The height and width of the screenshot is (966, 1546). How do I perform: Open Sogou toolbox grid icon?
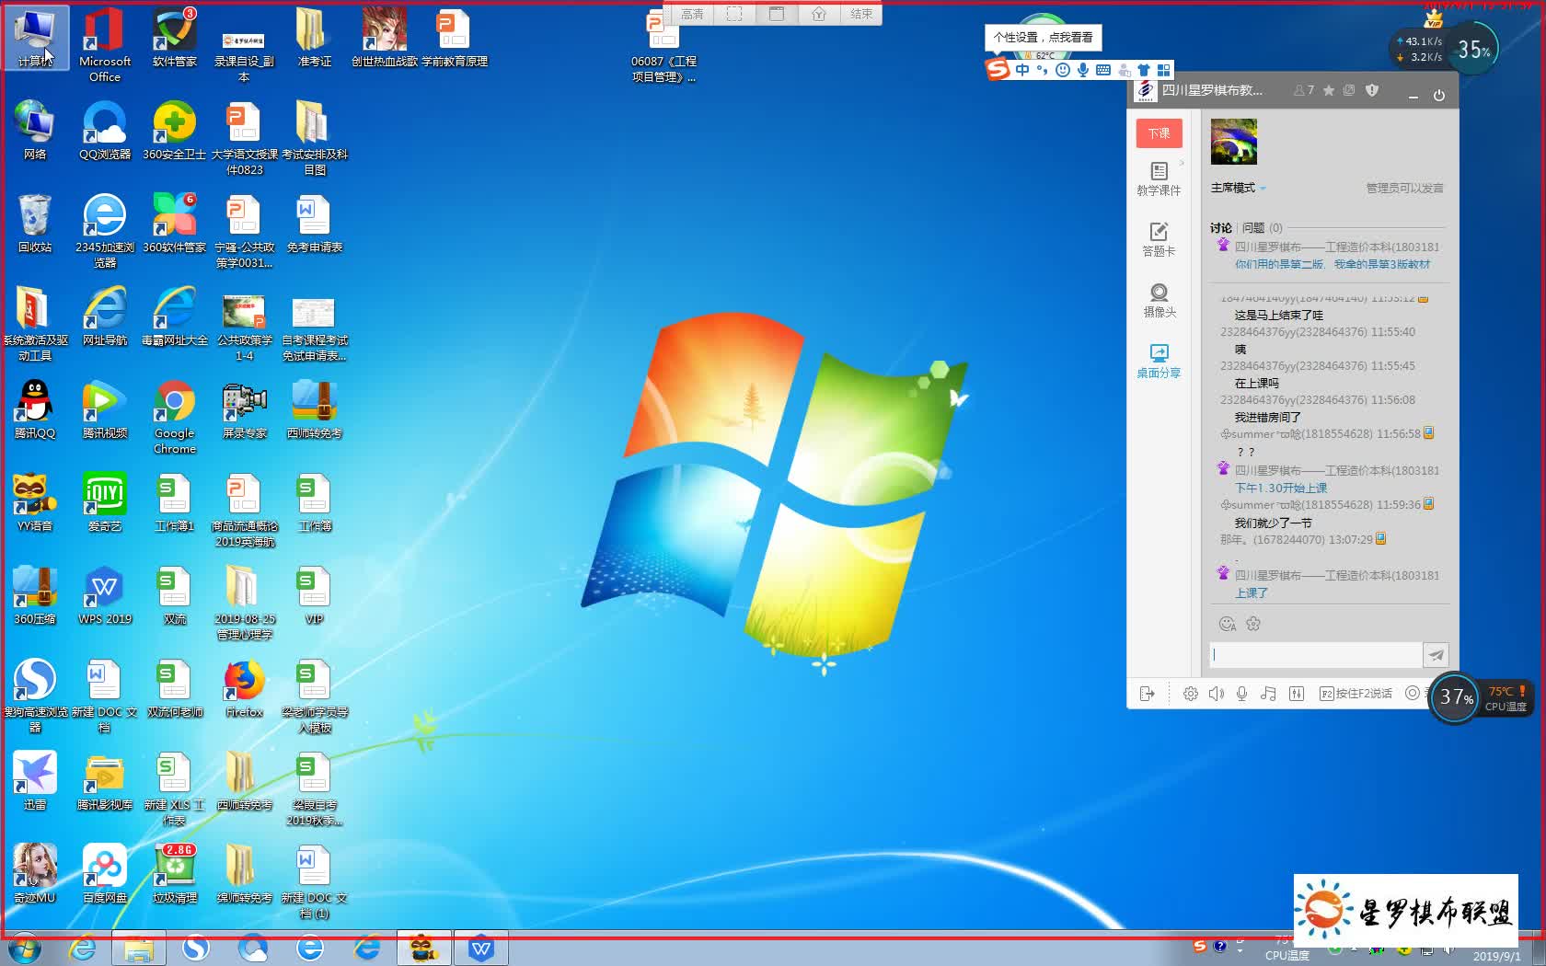tap(1164, 70)
